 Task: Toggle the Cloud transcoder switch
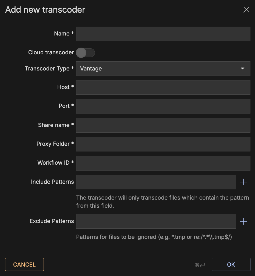pyautogui.click(x=85, y=53)
